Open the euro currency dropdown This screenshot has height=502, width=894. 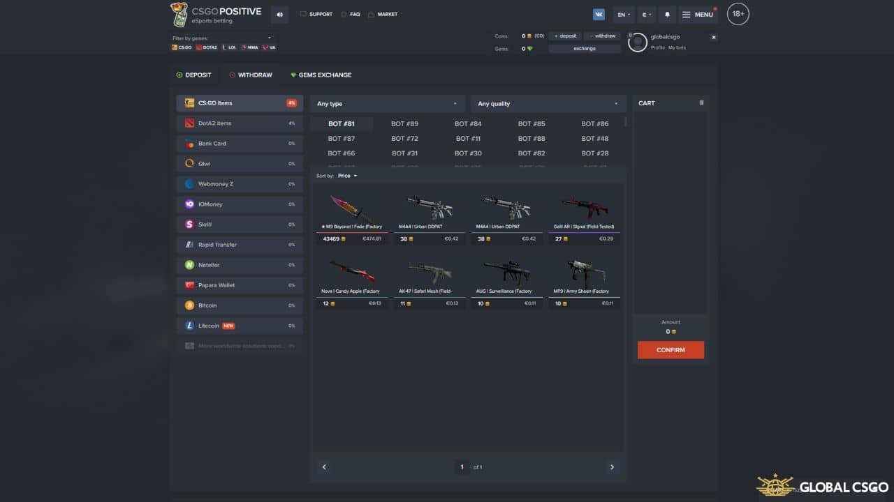pyautogui.click(x=646, y=14)
